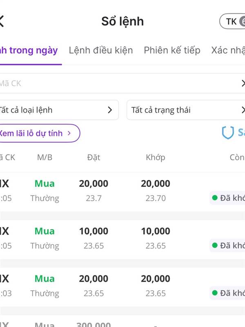Go back using the top-left arrow
The height and width of the screenshot is (327, 245).
point(2,21)
